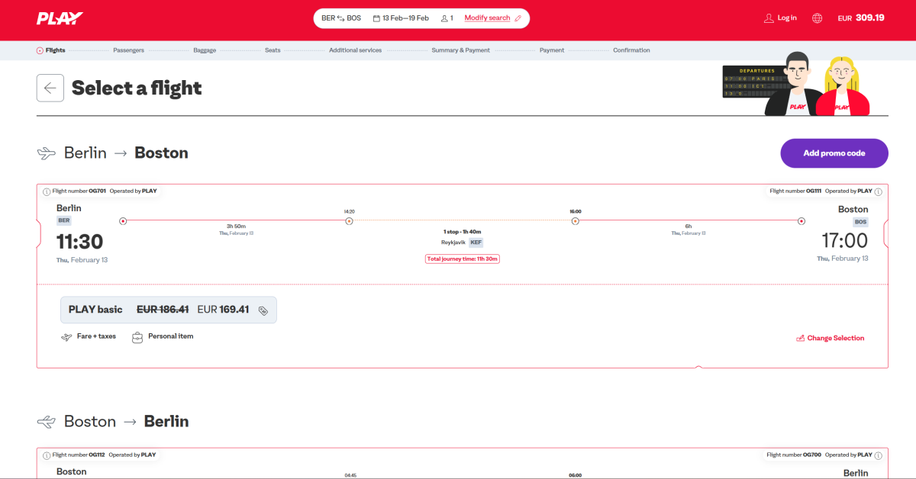916x479 pixels.
Task: Expand the EUR 309.19 total price
Action: point(860,18)
